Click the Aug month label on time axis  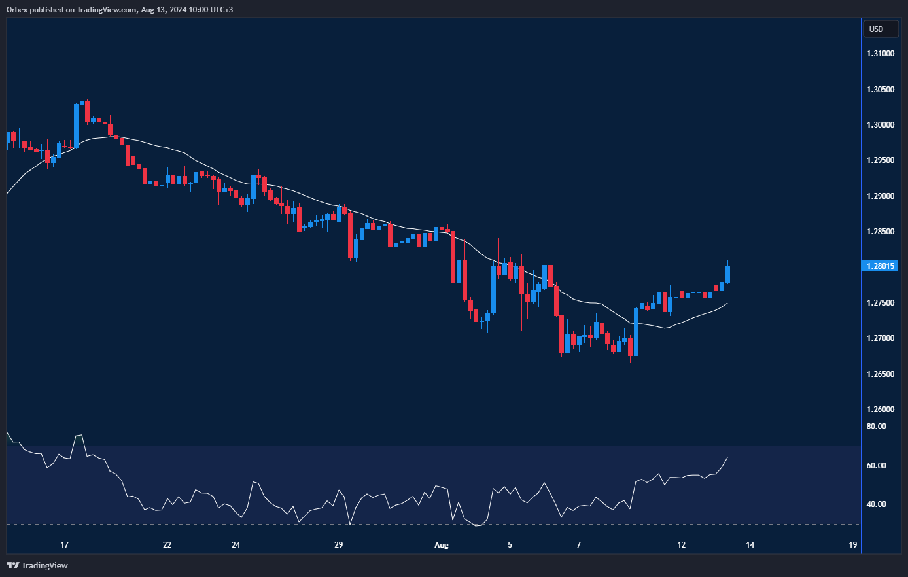[442, 545]
